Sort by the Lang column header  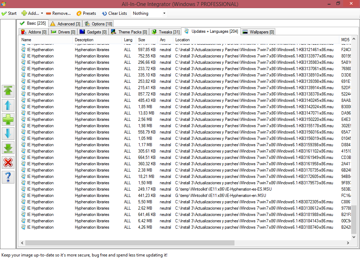coord(129,39)
